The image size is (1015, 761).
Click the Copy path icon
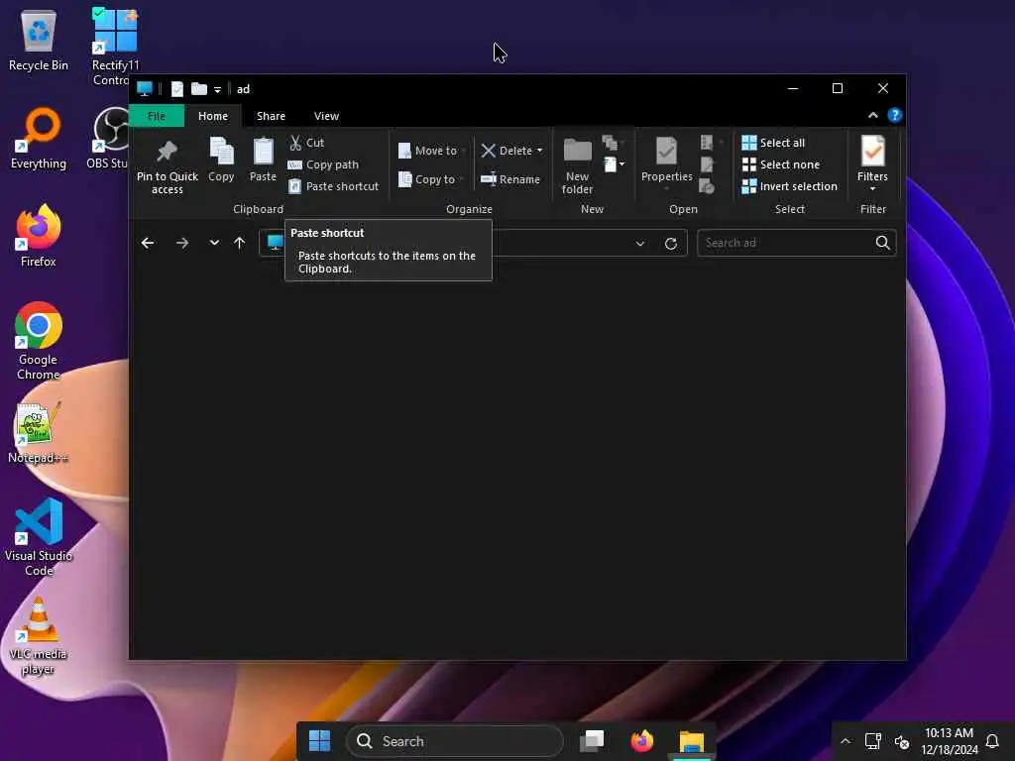[294, 165]
